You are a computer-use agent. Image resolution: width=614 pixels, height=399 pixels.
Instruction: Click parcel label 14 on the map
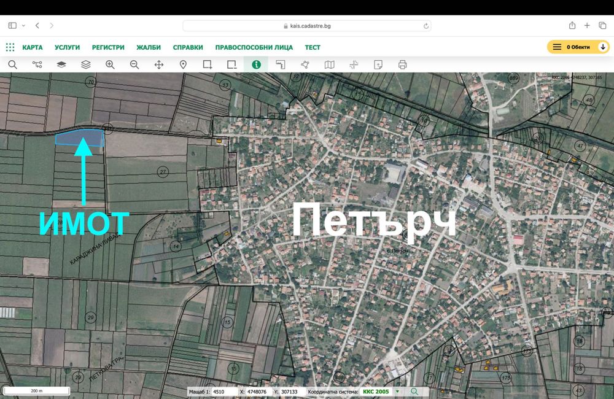[x=176, y=247]
